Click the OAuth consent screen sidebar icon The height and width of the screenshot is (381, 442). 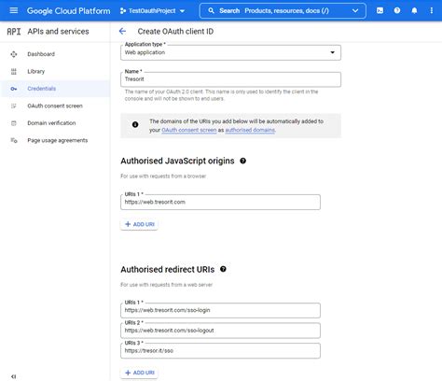coord(14,106)
